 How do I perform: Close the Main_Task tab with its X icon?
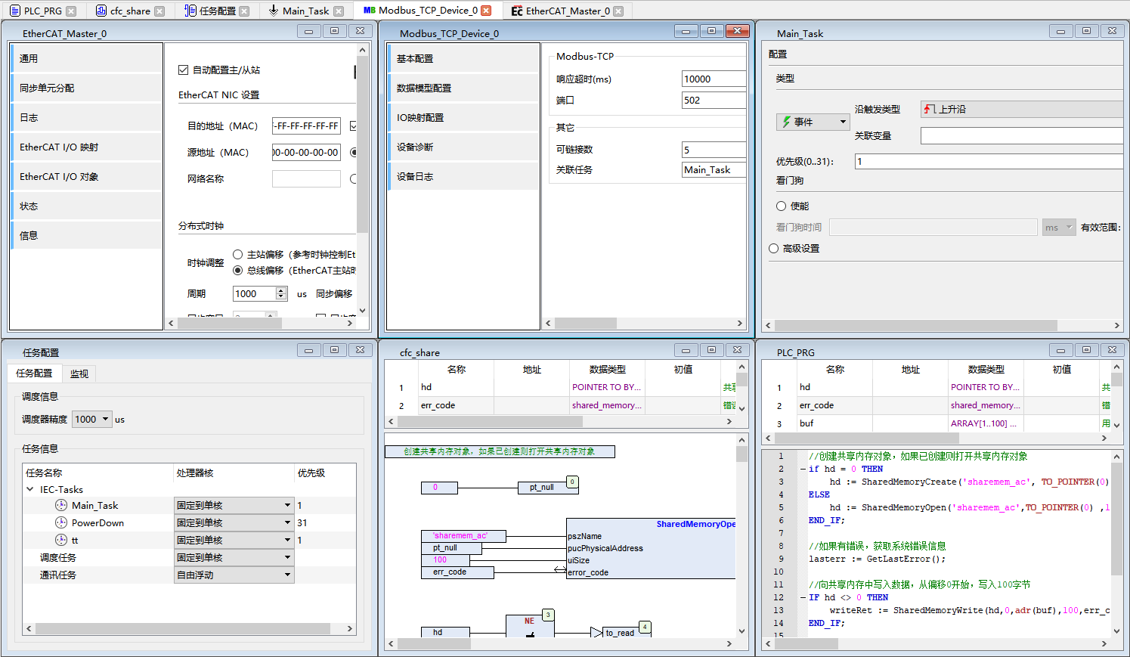tap(339, 11)
